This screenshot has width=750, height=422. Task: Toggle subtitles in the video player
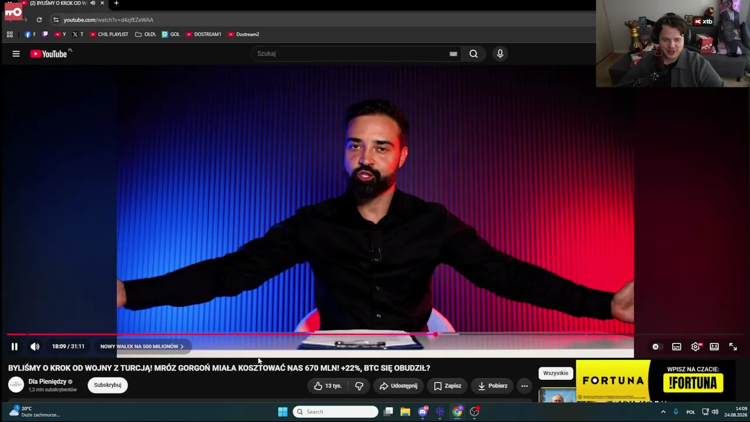677,346
